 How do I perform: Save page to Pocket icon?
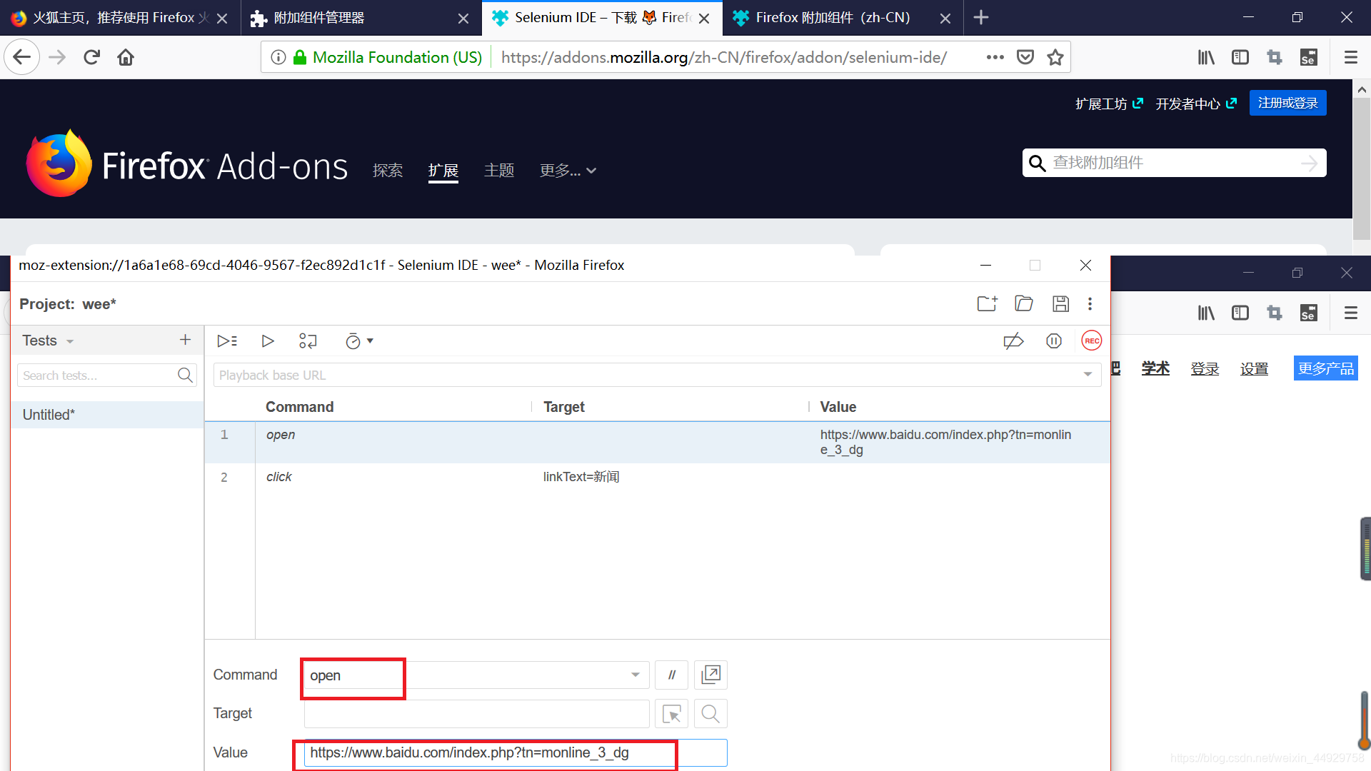tap(1025, 57)
